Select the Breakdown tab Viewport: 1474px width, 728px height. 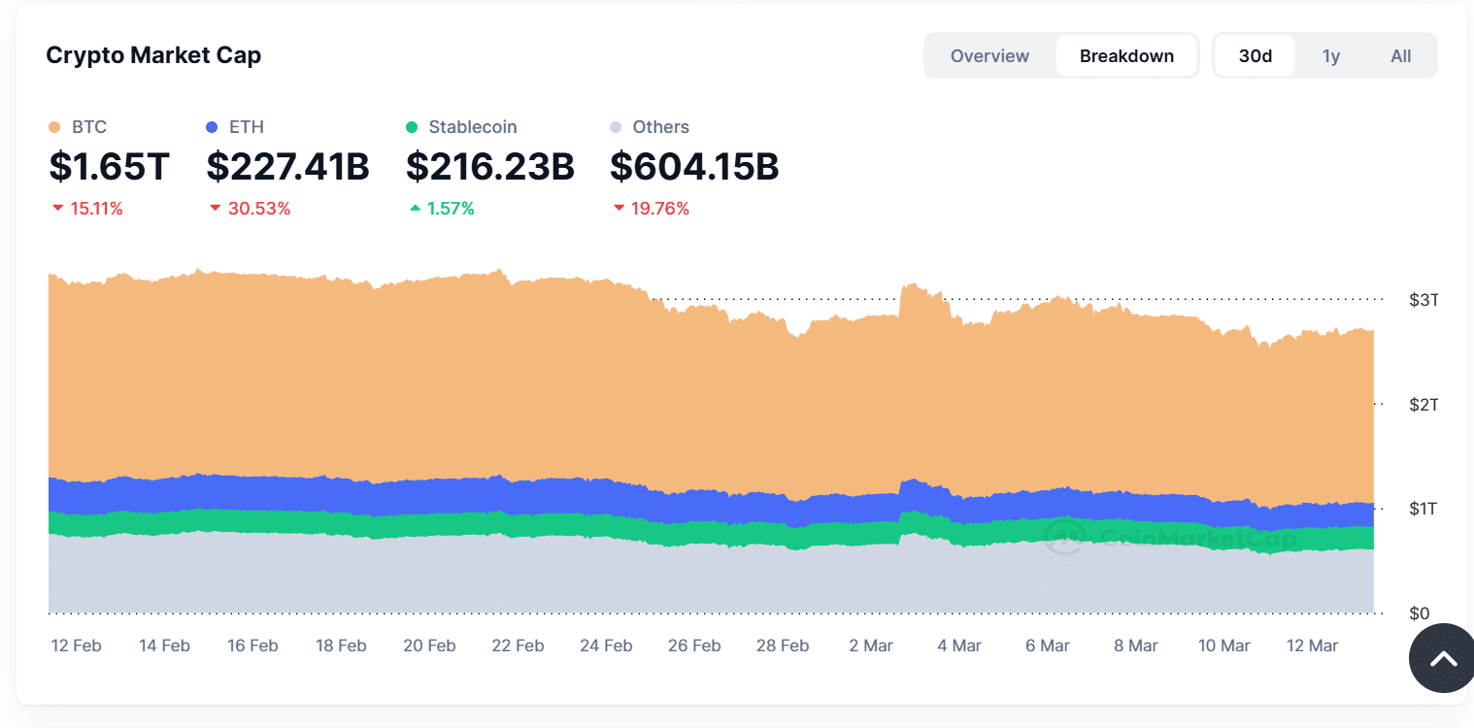tap(1126, 56)
